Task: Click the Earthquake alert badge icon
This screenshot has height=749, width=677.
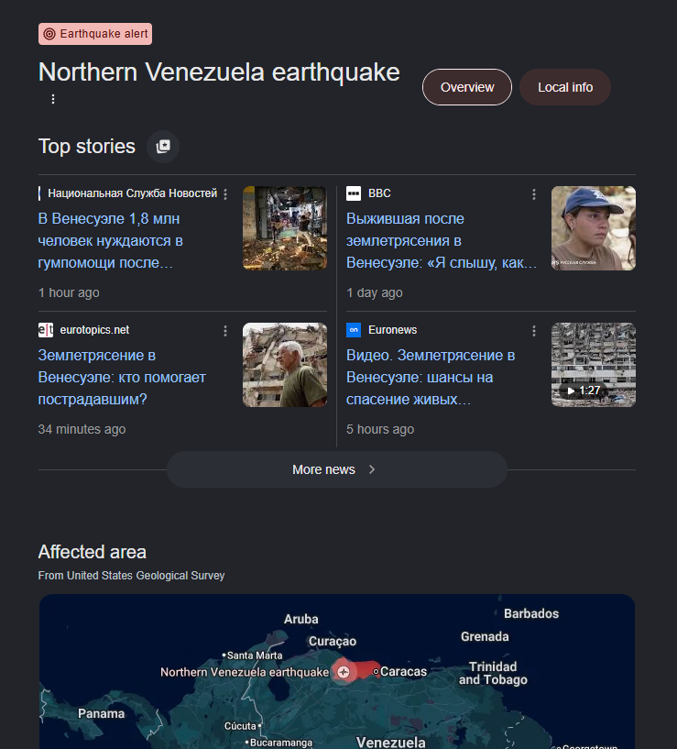Action: click(49, 34)
